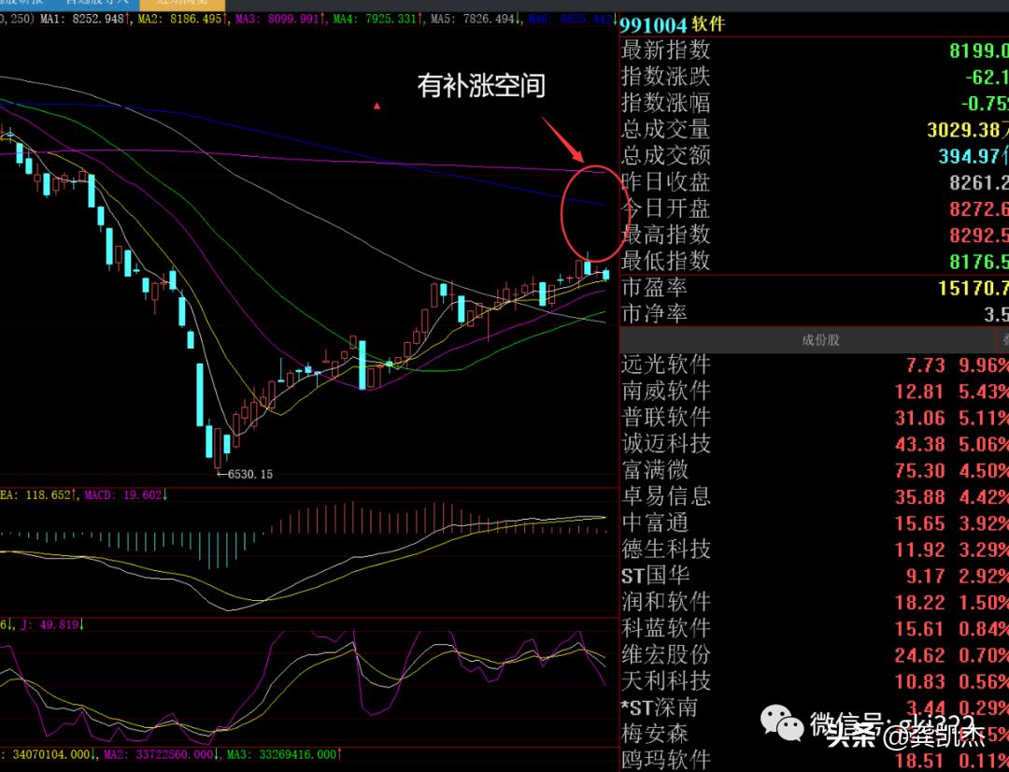This screenshot has height=772, width=1009.
Task: Select 天利科技 row
Action: [815, 681]
